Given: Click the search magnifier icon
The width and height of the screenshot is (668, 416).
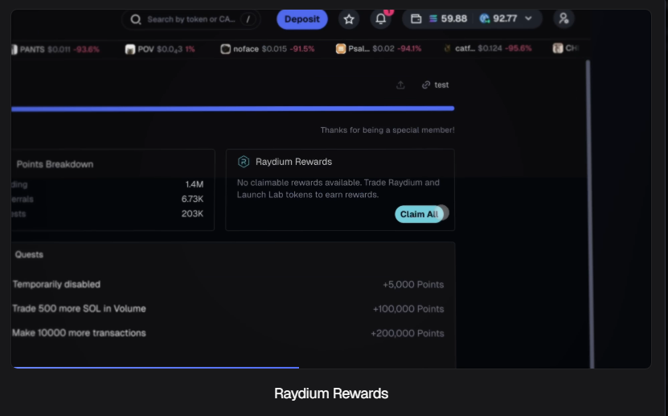Looking at the screenshot, I should click(x=136, y=19).
